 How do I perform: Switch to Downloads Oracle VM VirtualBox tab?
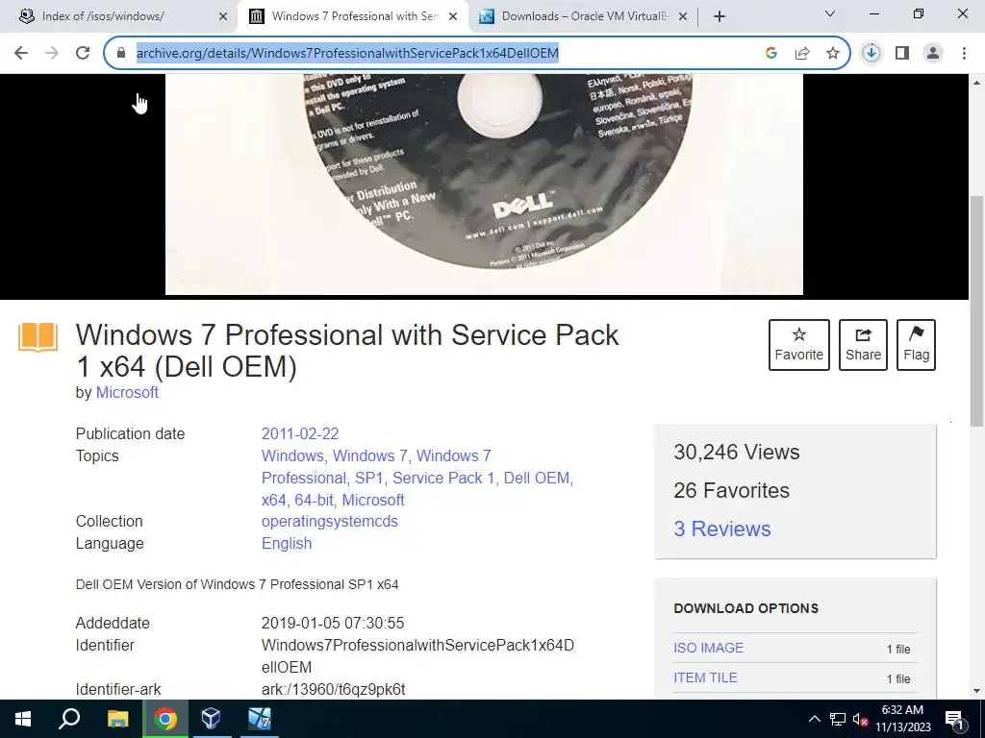(x=584, y=17)
